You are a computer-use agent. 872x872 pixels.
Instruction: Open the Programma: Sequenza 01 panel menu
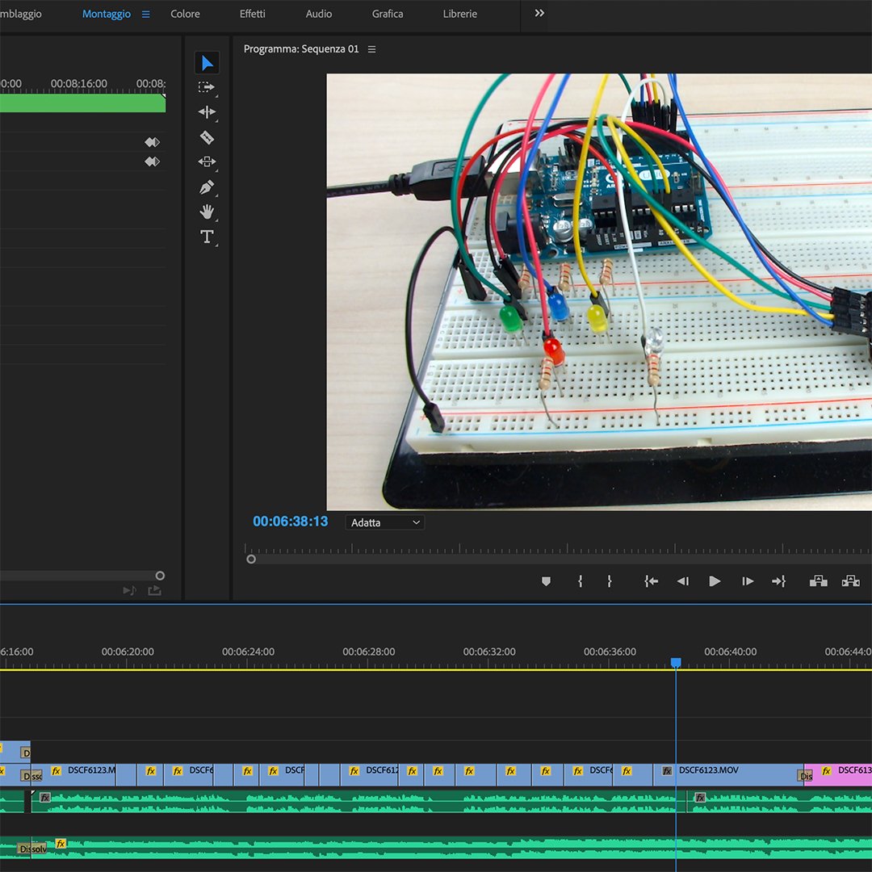click(371, 48)
